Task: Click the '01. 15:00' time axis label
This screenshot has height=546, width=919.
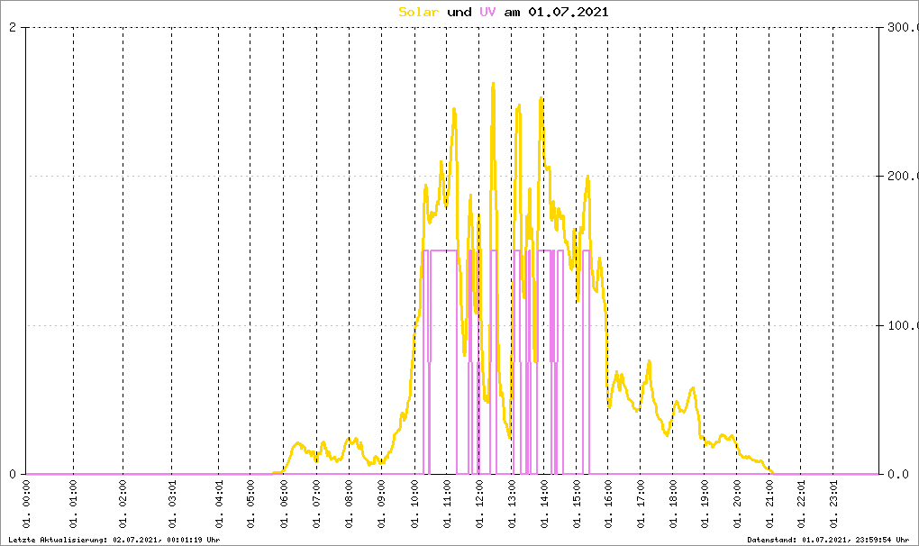Action: [576, 505]
